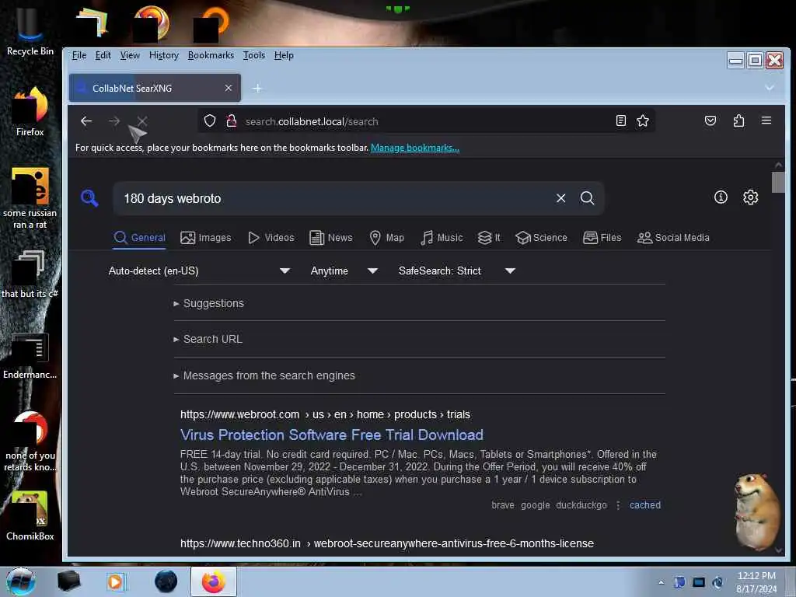Open the Tools menu
The width and height of the screenshot is (796, 597).
pos(254,55)
